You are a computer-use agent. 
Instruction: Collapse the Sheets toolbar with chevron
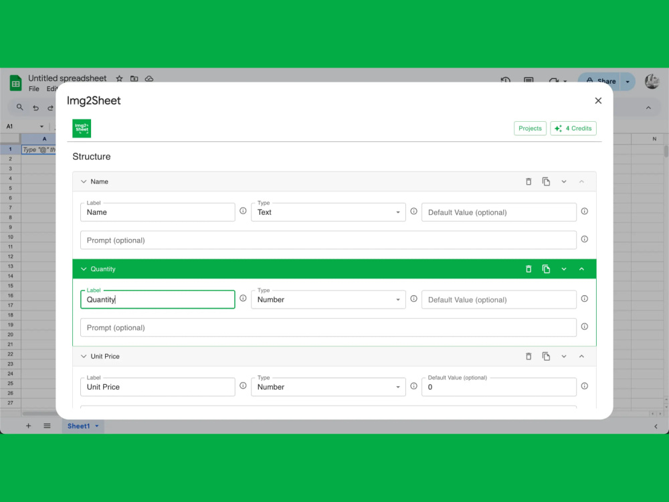[648, 108]
